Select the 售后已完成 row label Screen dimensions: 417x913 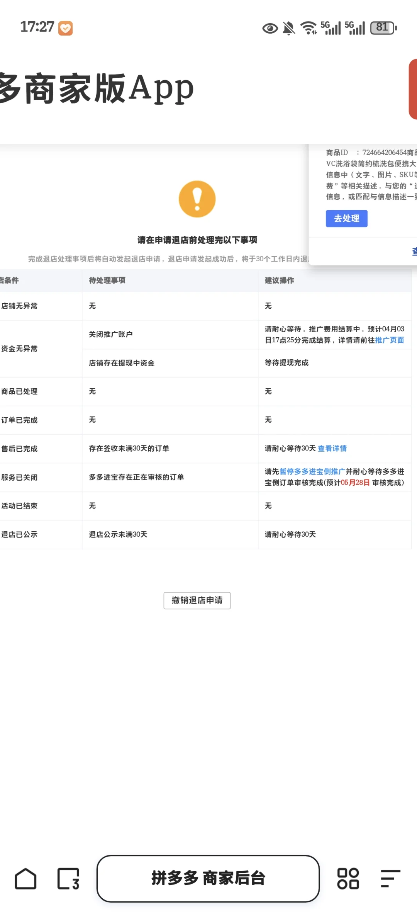pyautogui.click(x=19, y=449)
